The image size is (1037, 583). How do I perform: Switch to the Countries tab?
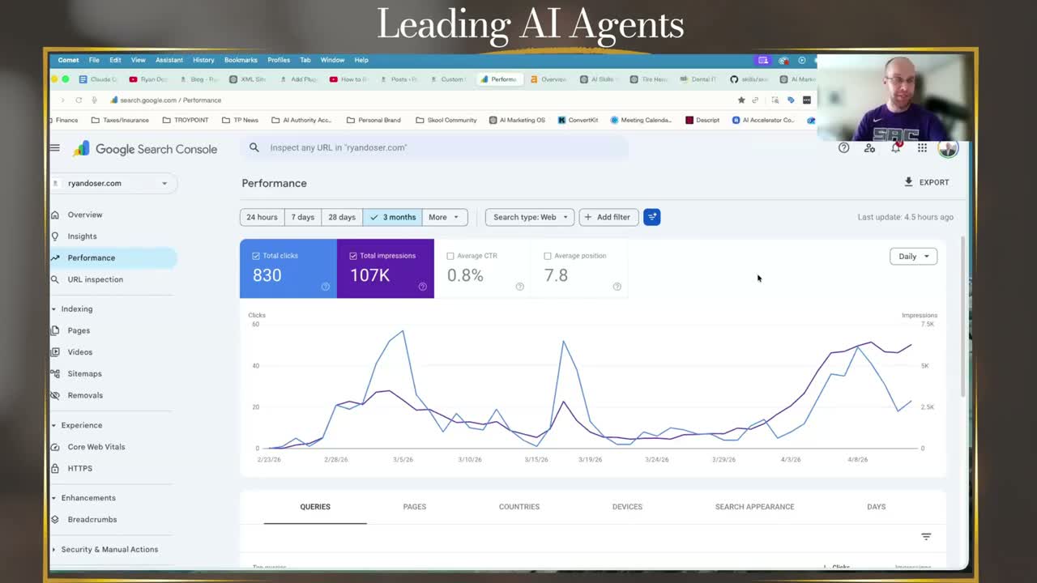coord(519,507)
